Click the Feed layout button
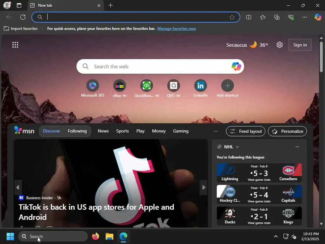The image size is (325, 244). pyautogui.click(x=246, y=131)
